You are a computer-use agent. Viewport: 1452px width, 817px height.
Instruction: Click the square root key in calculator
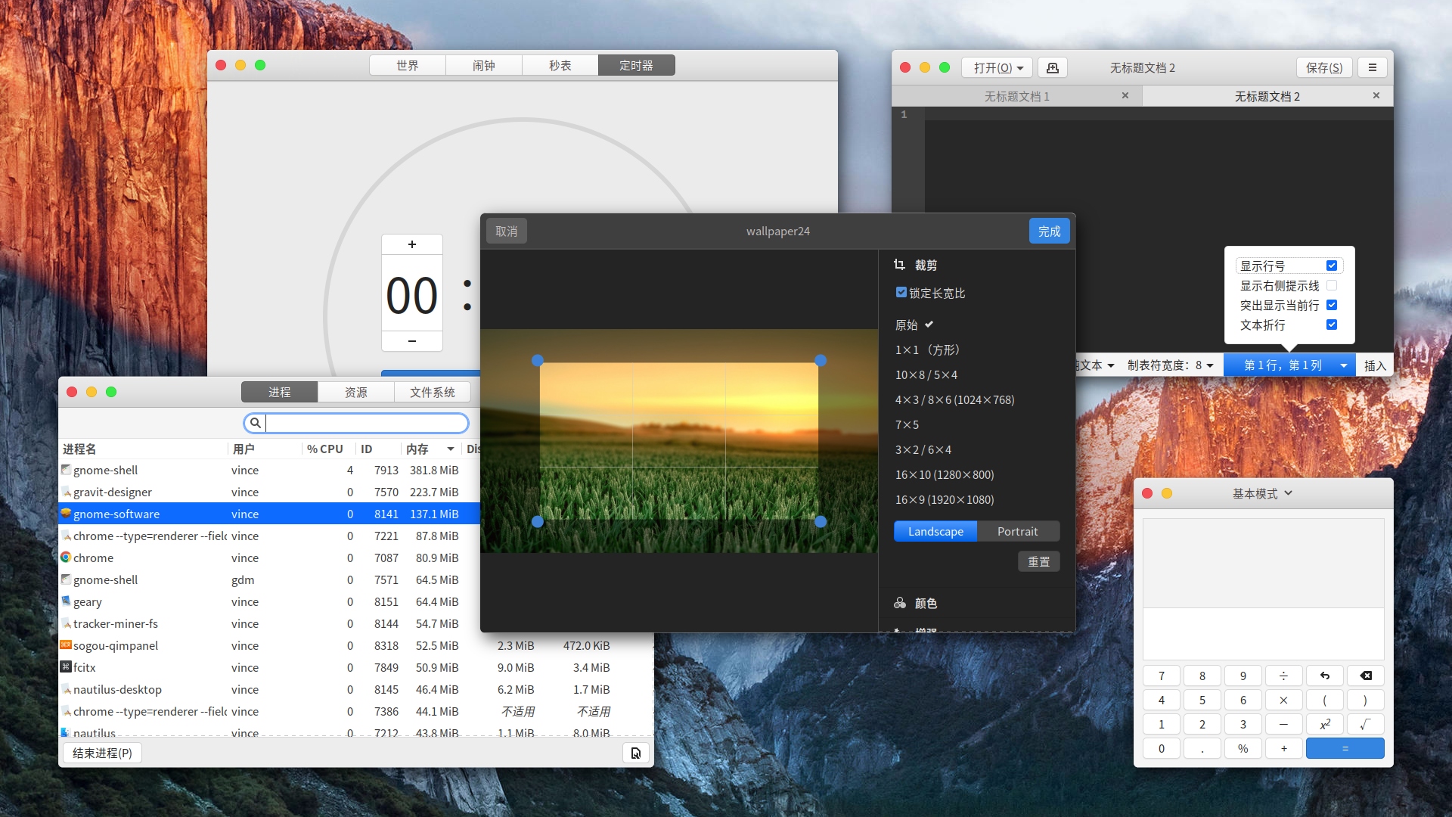pos(1365,724)
